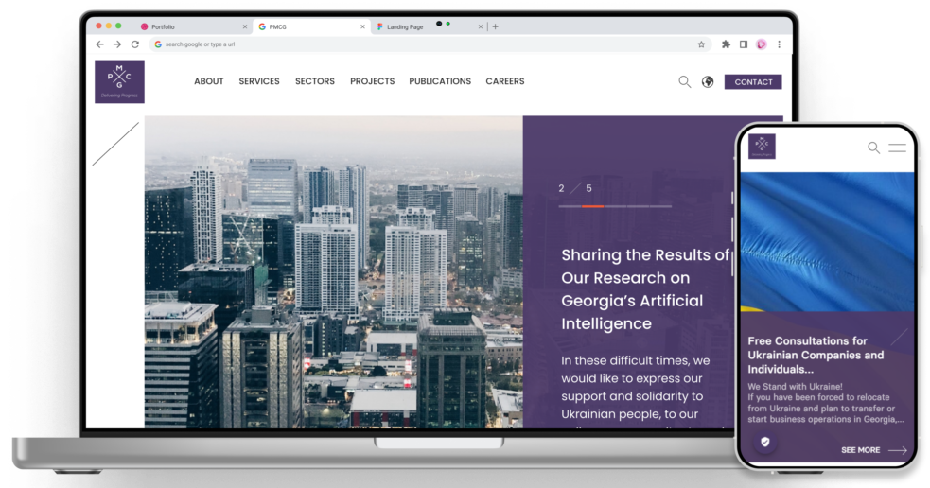Click the CONTACT button

(753, 82)
